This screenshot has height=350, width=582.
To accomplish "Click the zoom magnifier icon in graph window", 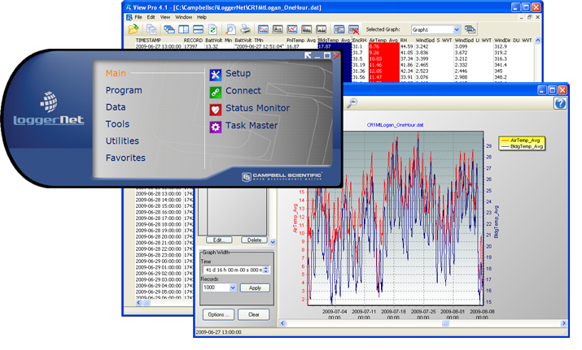I will coord(352,102).
